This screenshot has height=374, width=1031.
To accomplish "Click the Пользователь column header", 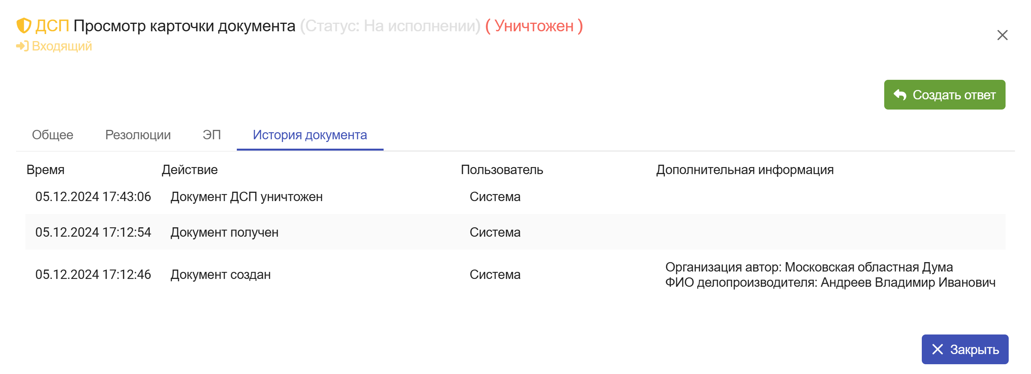I will click(502, 170).
